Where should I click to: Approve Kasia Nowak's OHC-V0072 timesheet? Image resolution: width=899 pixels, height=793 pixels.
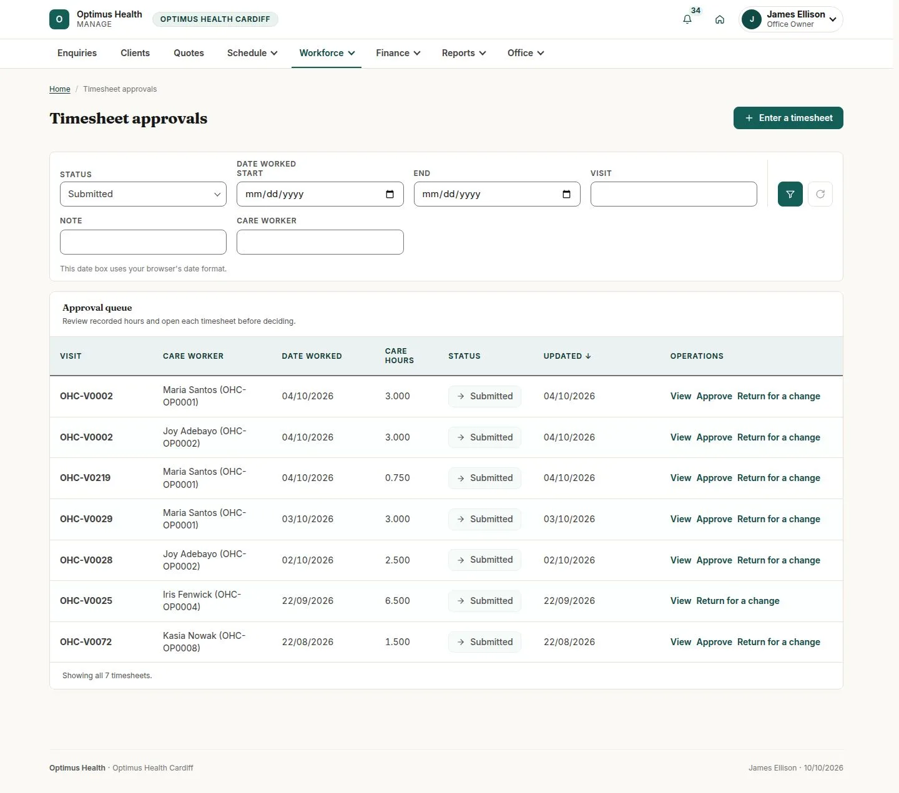click(x=714, y=642)
